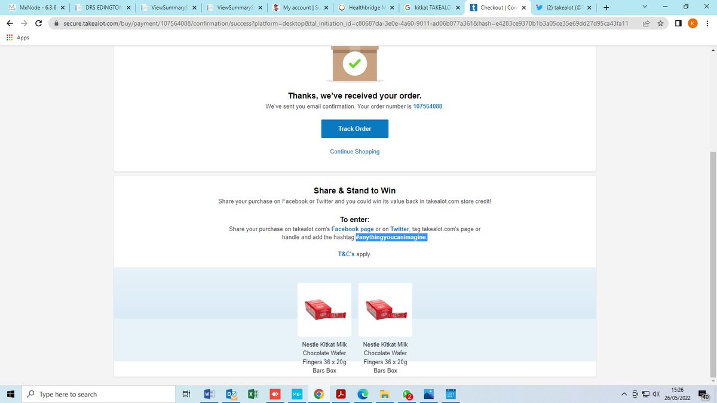Open the calendar app in the taskbar
Viewport: 717px width, 403px height.
tap(451, 394)
